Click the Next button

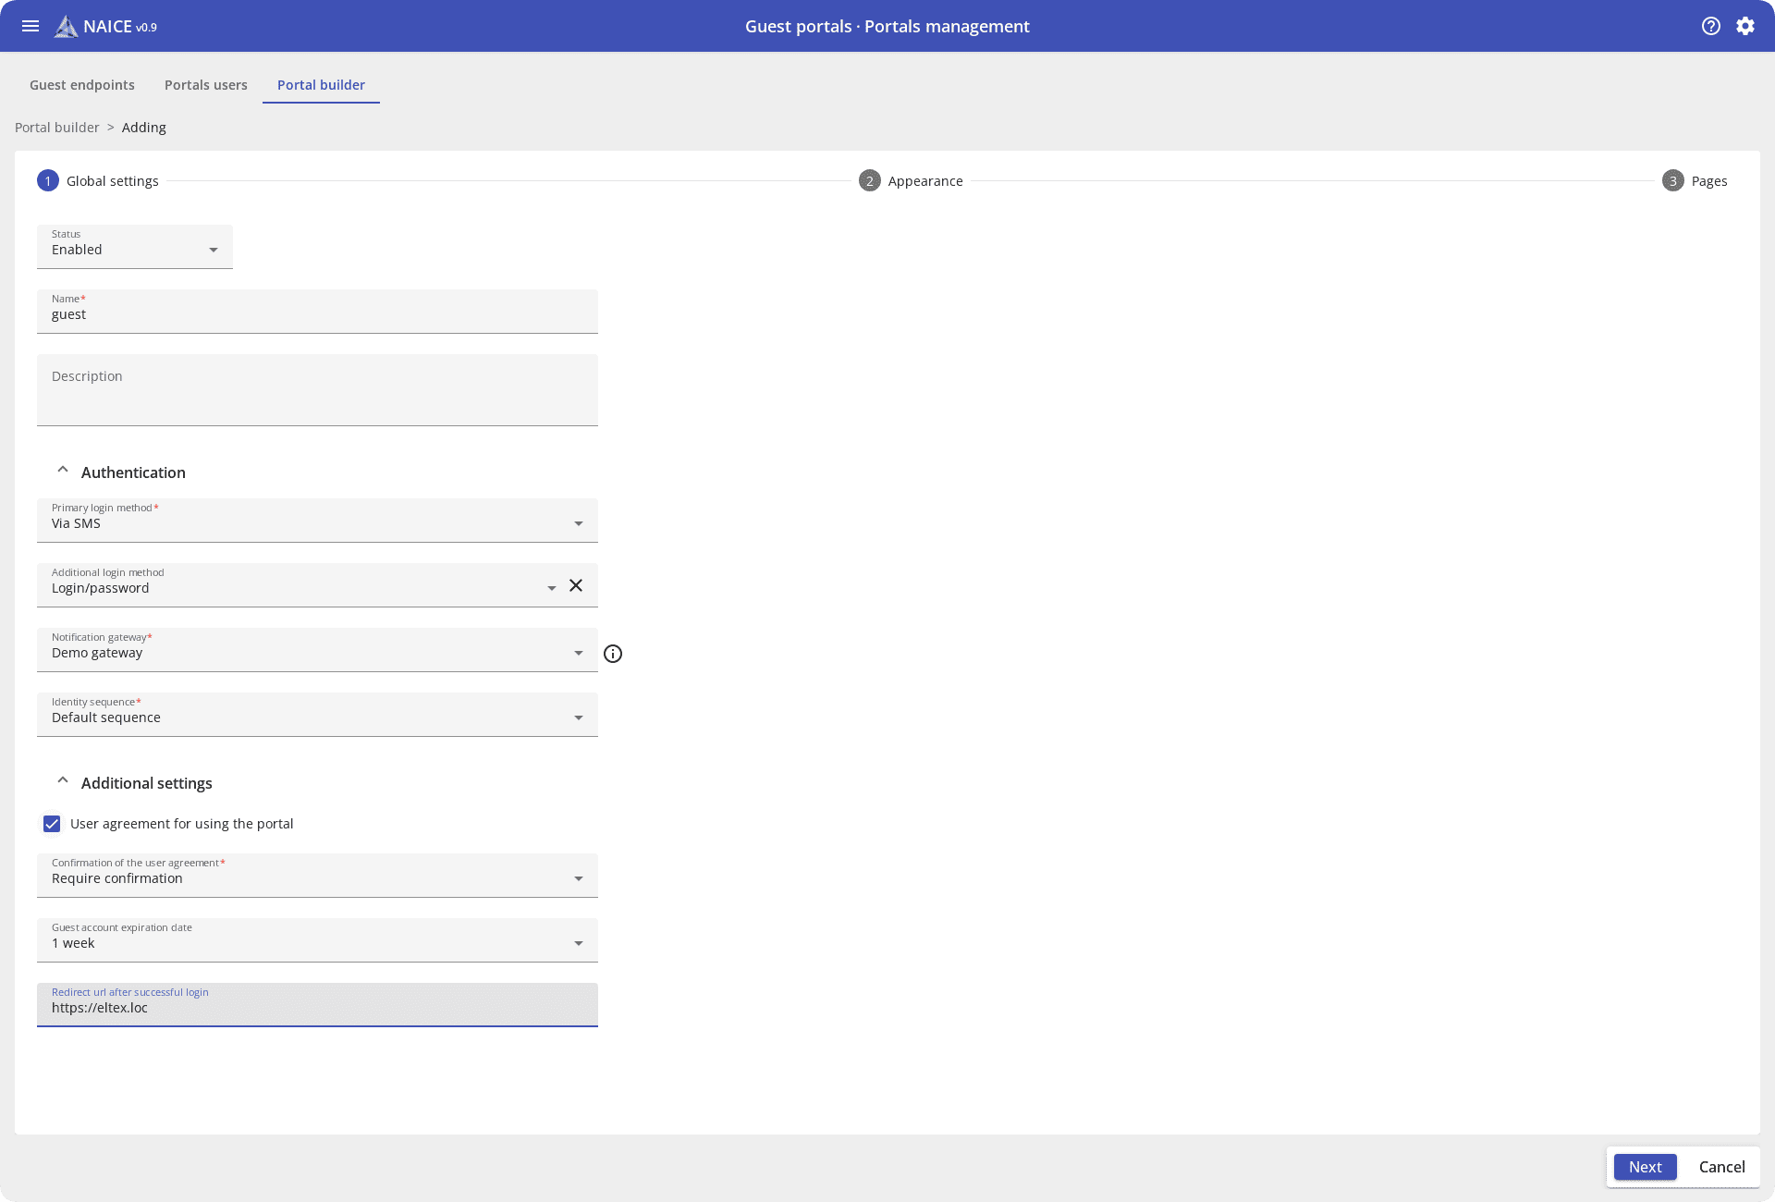pos(1645,1167)
